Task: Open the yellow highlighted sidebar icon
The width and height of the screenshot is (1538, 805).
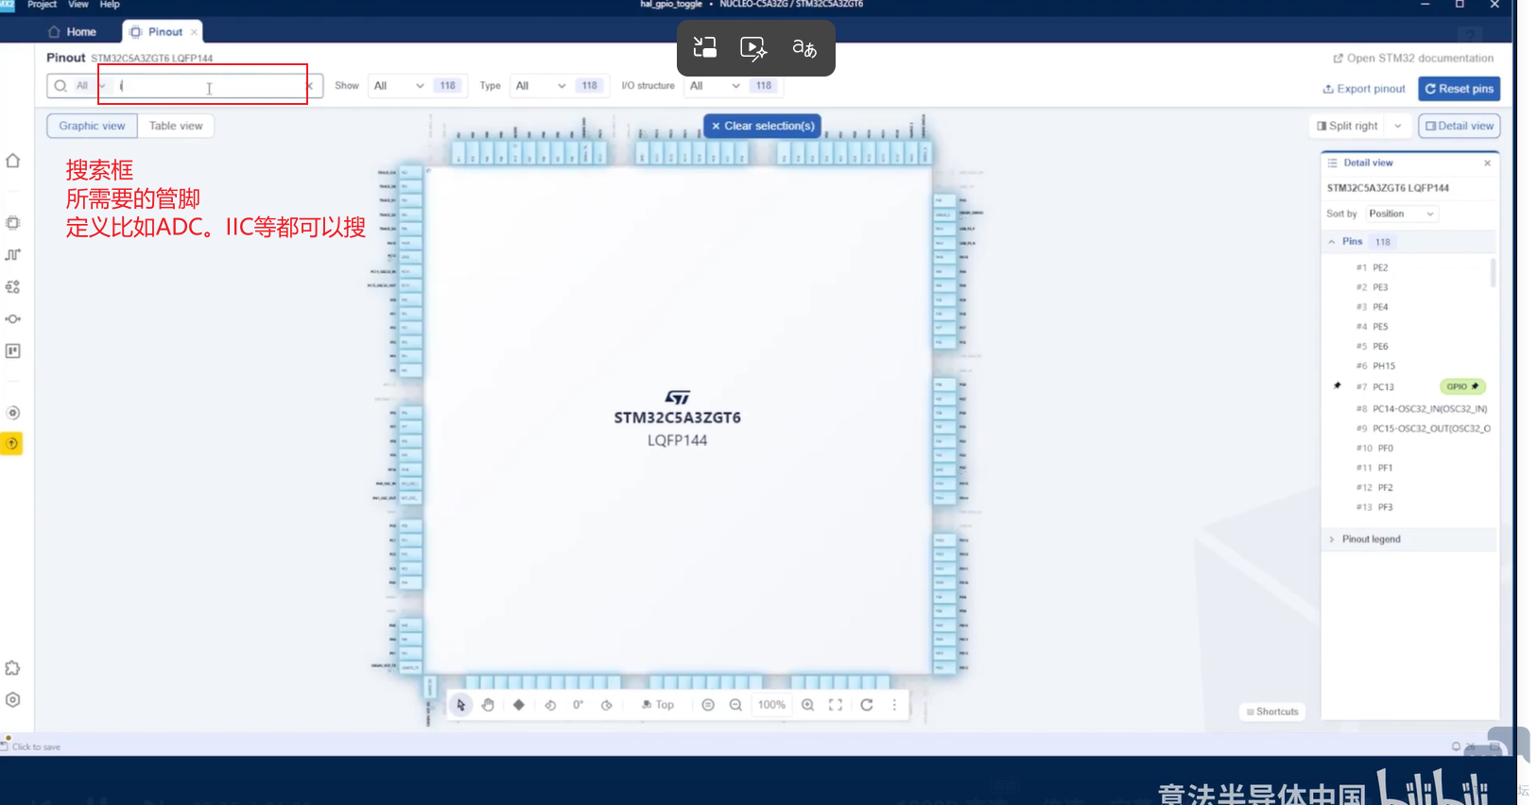Action: (x=12, y=443)
